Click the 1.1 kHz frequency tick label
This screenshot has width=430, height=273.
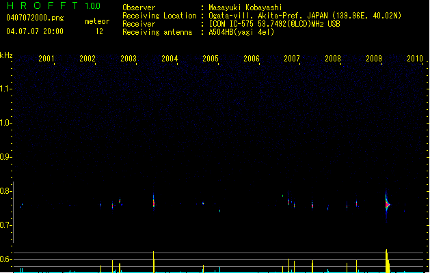[x=5, y=89]
